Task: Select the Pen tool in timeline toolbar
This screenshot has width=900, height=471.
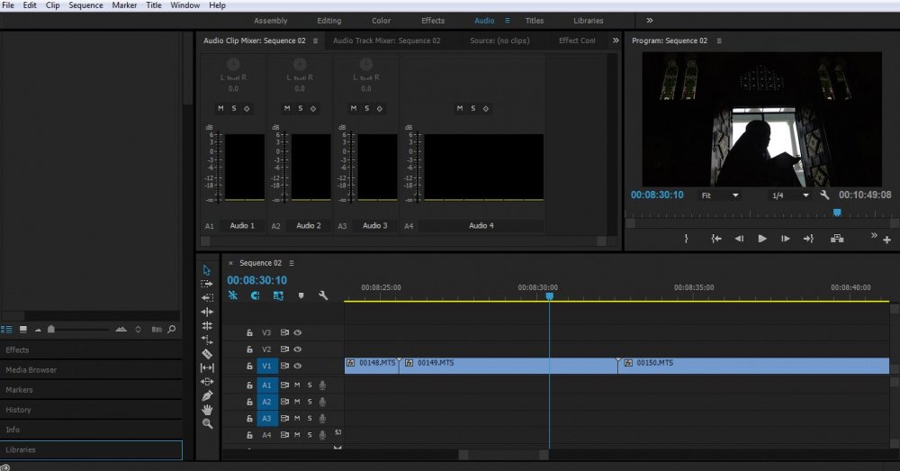Action: 207,395
